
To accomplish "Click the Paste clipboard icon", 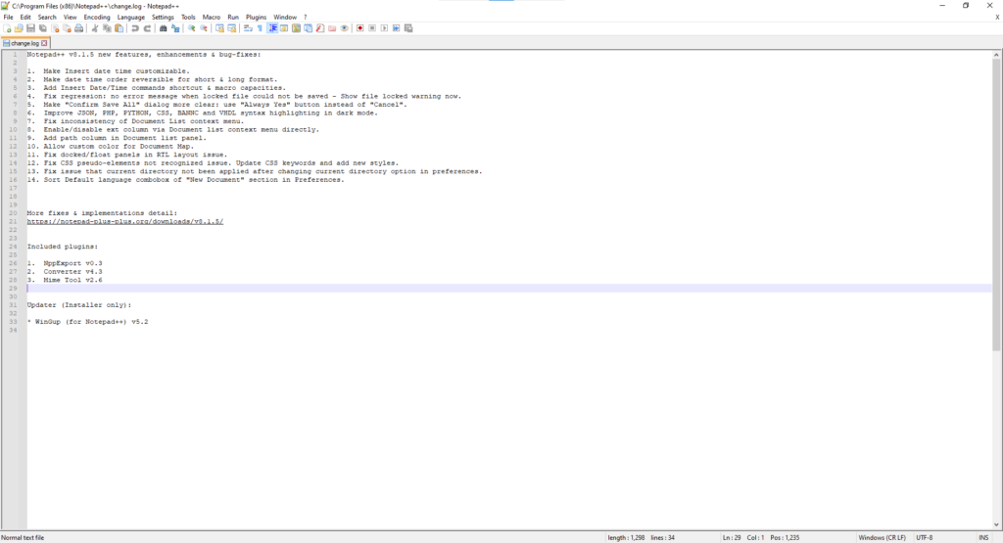I will pyautogui.click(x=119, y=28).
